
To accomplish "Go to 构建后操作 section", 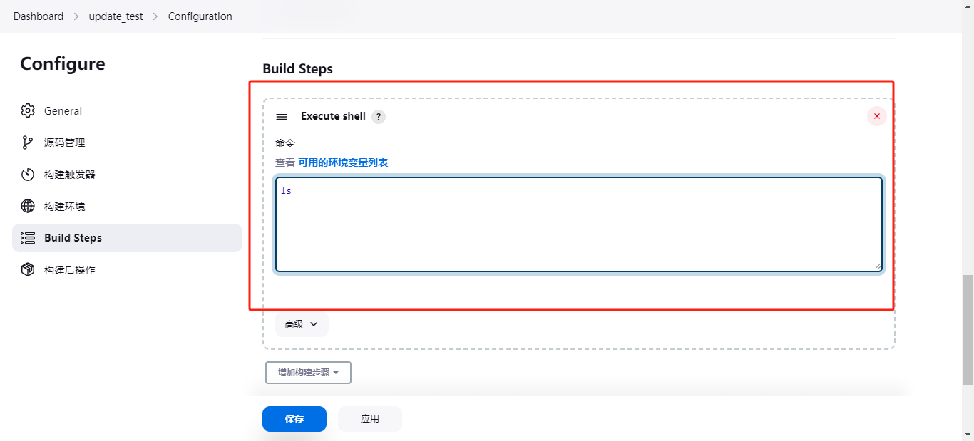I will tap(69, 270).
